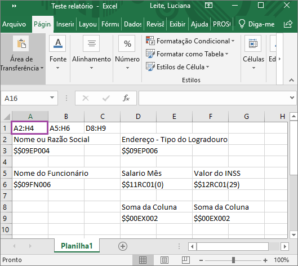Click the share icon in ribbon tab bar
The width and height of the screenshot is (298, 266).
288,24
